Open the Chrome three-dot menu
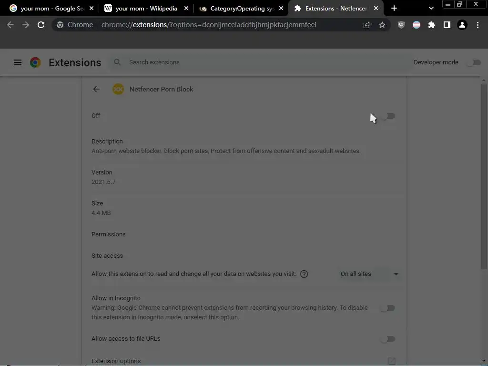The image size is (488, 366). [x=478, y=25]
